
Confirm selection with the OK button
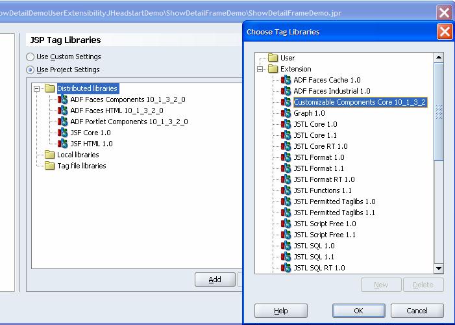(359, 311)
